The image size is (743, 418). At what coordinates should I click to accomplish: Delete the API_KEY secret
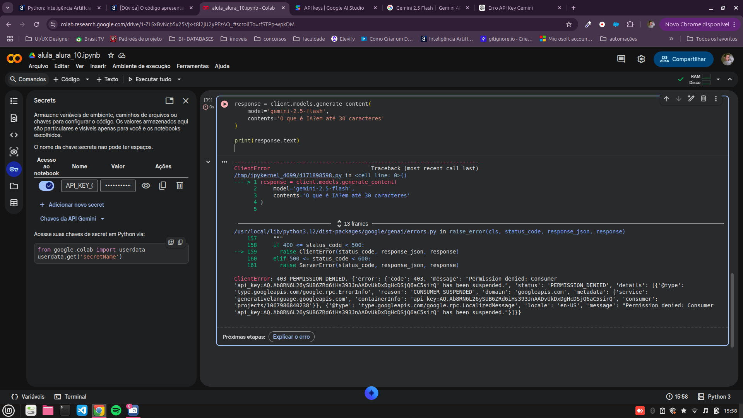tap(180, 186)
